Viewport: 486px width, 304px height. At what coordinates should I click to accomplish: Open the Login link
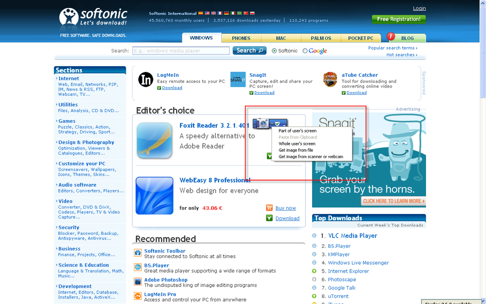tap(419, 9)
